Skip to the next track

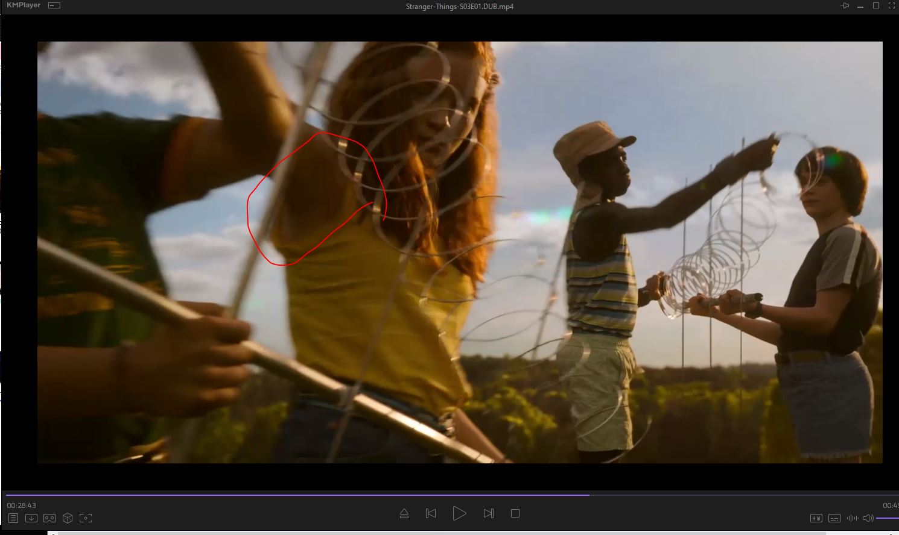[489, 513]
